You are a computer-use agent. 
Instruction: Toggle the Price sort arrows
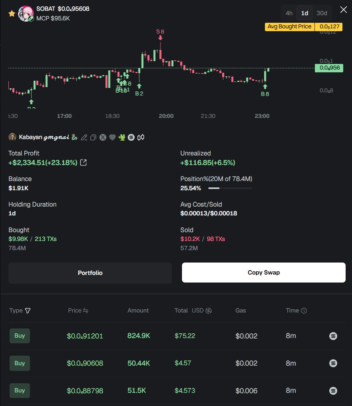click(x=87, y=310)
